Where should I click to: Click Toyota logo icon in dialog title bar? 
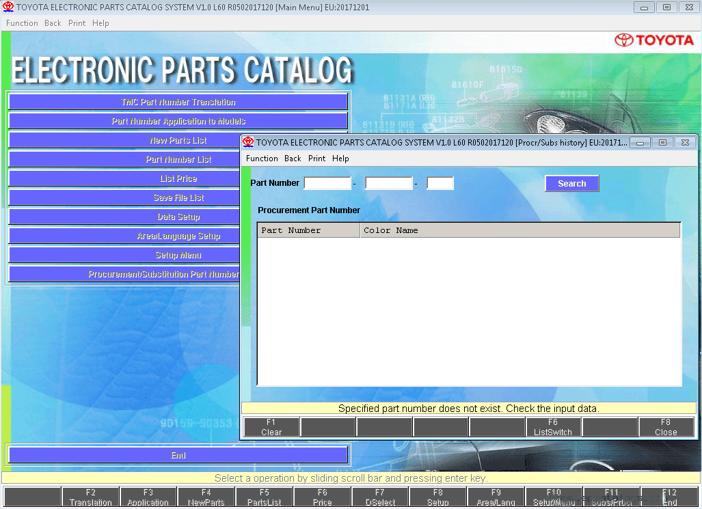click(x=248, y=142)
